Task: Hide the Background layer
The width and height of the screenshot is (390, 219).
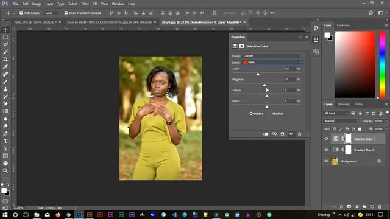Action: (x=326, y=161)
